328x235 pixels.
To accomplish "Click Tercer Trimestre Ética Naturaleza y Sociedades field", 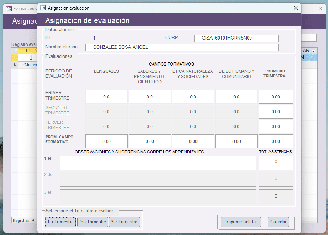I will pos(193,127).
